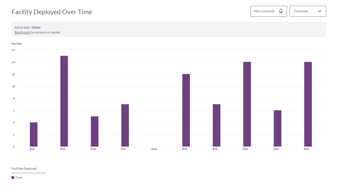This screenshot has width=342, height=186.
Task: Click the bell icon beside Add Comments
Action: (281, 11)
